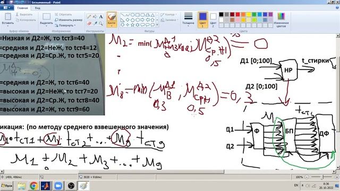Choose the right arrow shape
The image size is (340, 191).
tap(142, 20)
